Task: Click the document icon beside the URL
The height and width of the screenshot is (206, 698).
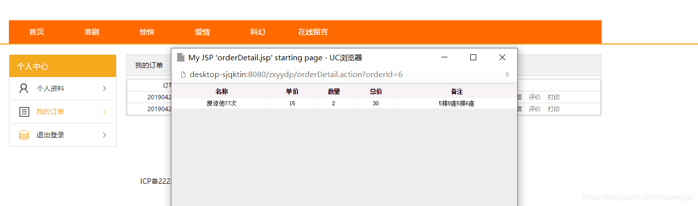Action: [x=183, y=75]
